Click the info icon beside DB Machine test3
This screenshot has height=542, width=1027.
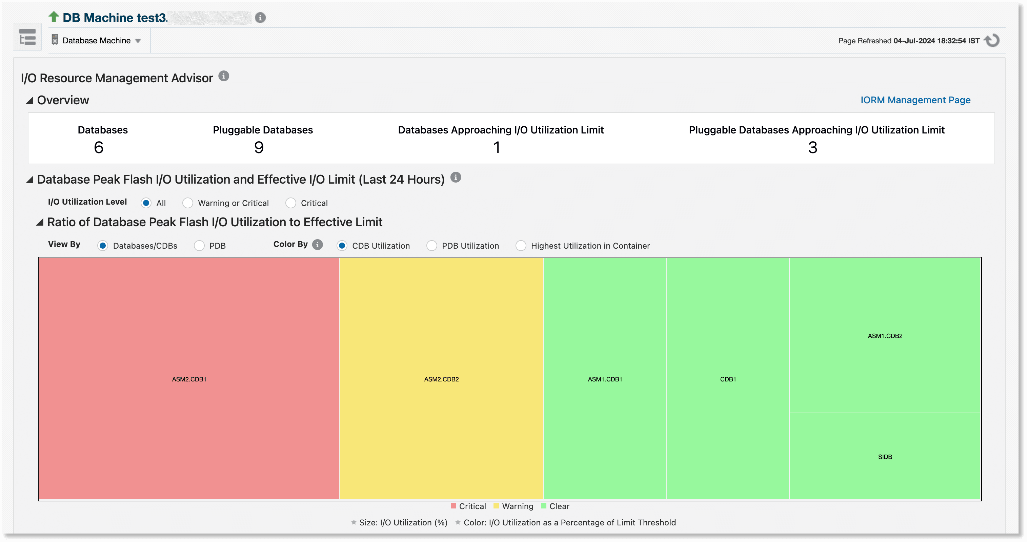click(x=260, y=18)
